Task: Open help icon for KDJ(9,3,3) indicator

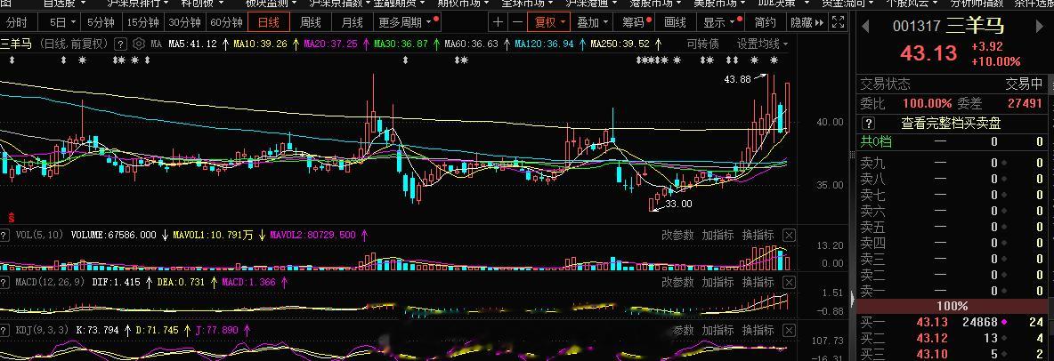Action: pyautogui.click(x=5, y=330)
